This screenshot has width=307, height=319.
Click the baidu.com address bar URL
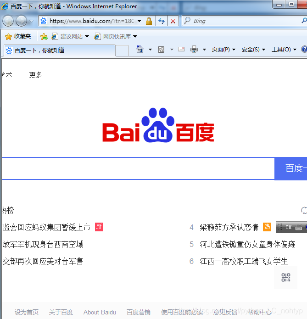pos(91,21)
